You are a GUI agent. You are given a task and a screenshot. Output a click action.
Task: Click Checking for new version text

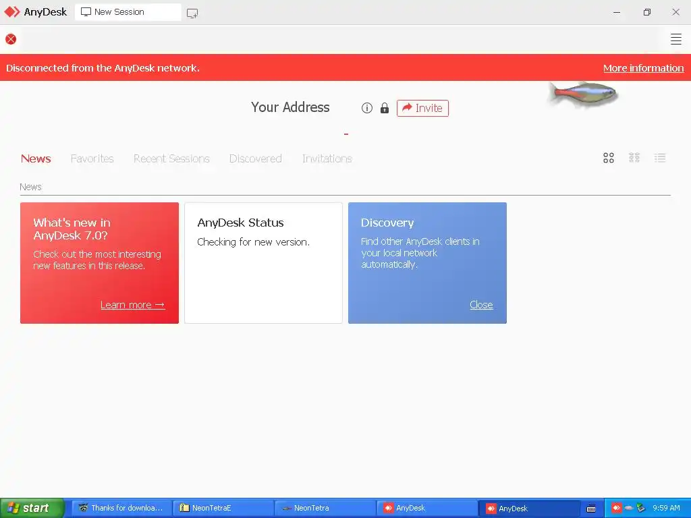[254, 242]
